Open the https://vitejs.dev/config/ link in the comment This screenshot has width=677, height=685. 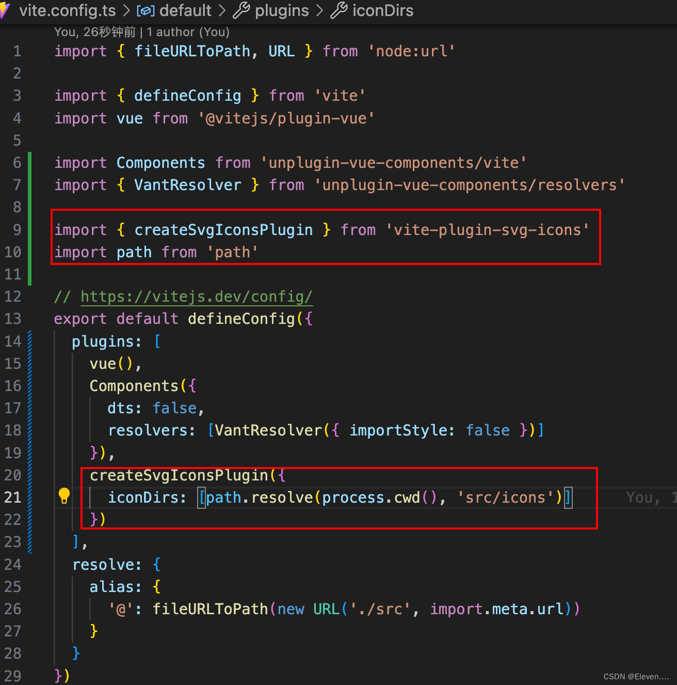(x=197, y=297)
